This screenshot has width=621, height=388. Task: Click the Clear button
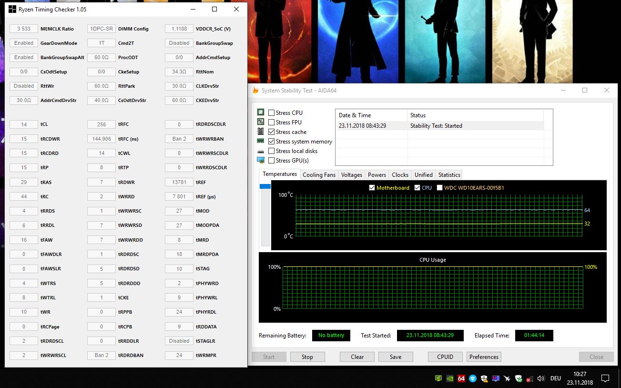point(357,357)
